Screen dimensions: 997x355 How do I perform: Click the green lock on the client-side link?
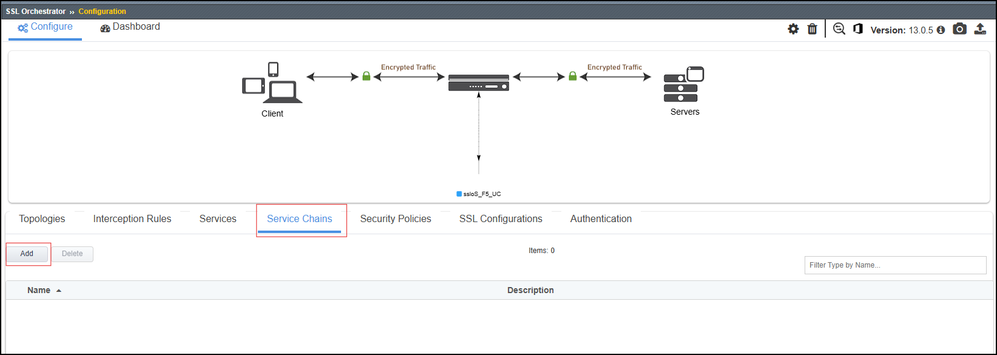click(x=366, y=76)
